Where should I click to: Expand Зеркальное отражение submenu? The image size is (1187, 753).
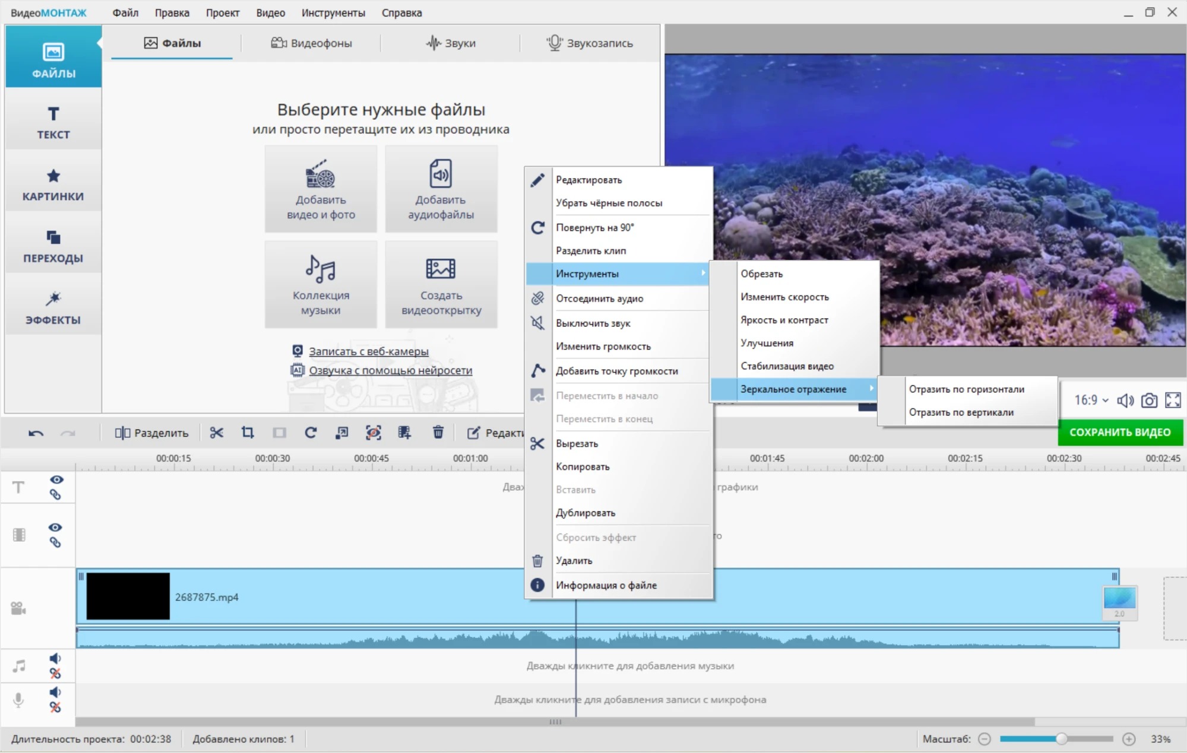tap(794, 389)
